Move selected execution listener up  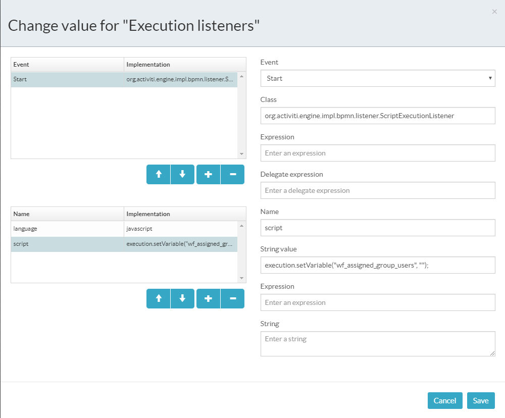click(159, 175)
